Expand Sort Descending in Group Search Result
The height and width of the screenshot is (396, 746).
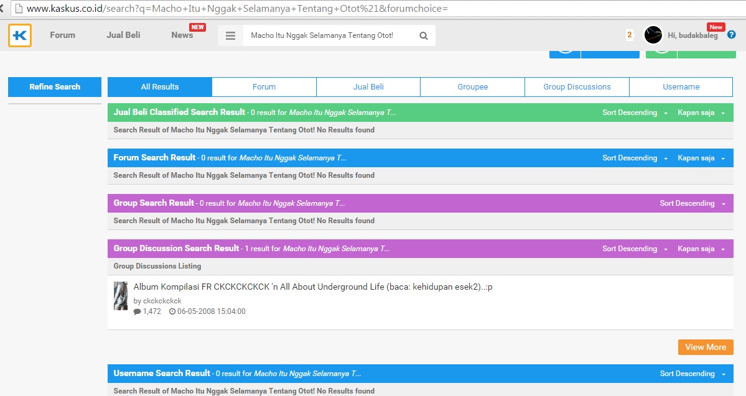tap(692, 203)
